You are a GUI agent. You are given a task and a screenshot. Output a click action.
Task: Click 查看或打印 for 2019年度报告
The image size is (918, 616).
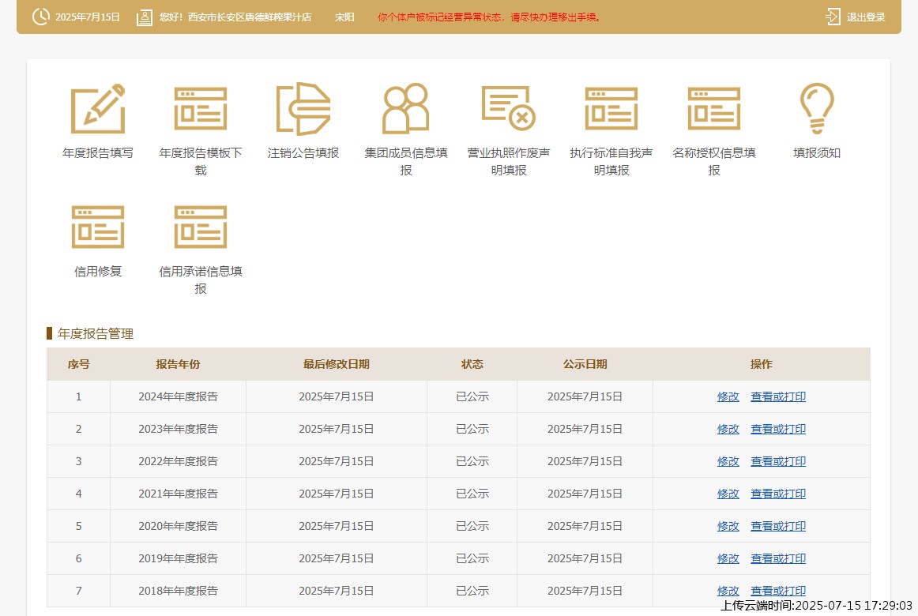pos(778,558)
